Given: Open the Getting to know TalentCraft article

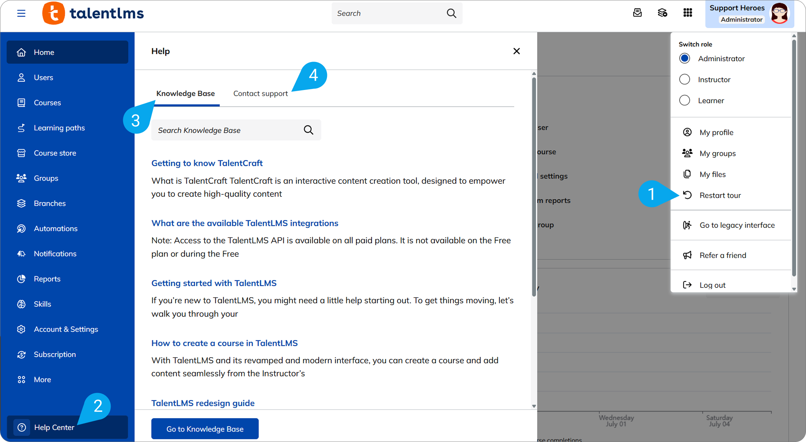Looking at the screenshot, I should pos(207,163).
